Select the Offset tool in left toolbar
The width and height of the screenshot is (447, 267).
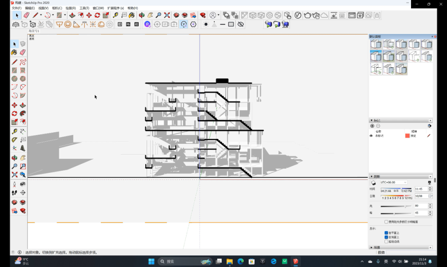(x=23, y=122)
